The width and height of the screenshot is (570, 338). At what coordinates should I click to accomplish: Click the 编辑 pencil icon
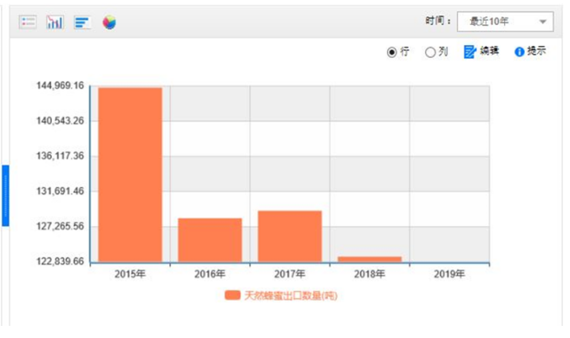469,51
